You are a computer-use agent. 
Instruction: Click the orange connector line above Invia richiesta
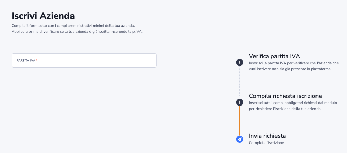[240, 120]
